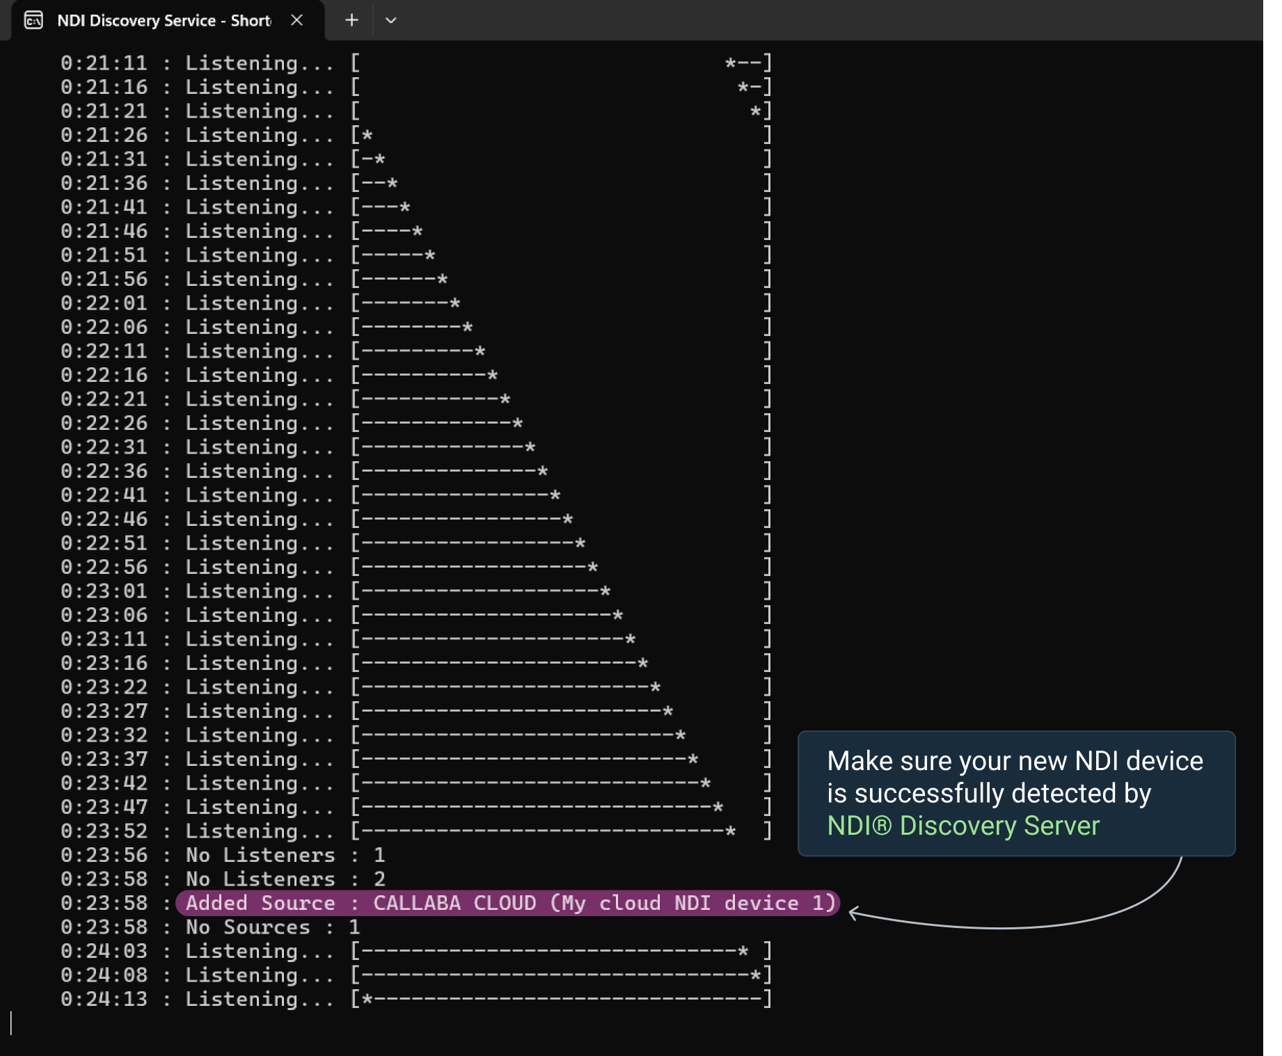The width and height of the screenshot is (1282, 1056).
Task: Click the 0:21:26 Listening line
Action: [416, 135]
